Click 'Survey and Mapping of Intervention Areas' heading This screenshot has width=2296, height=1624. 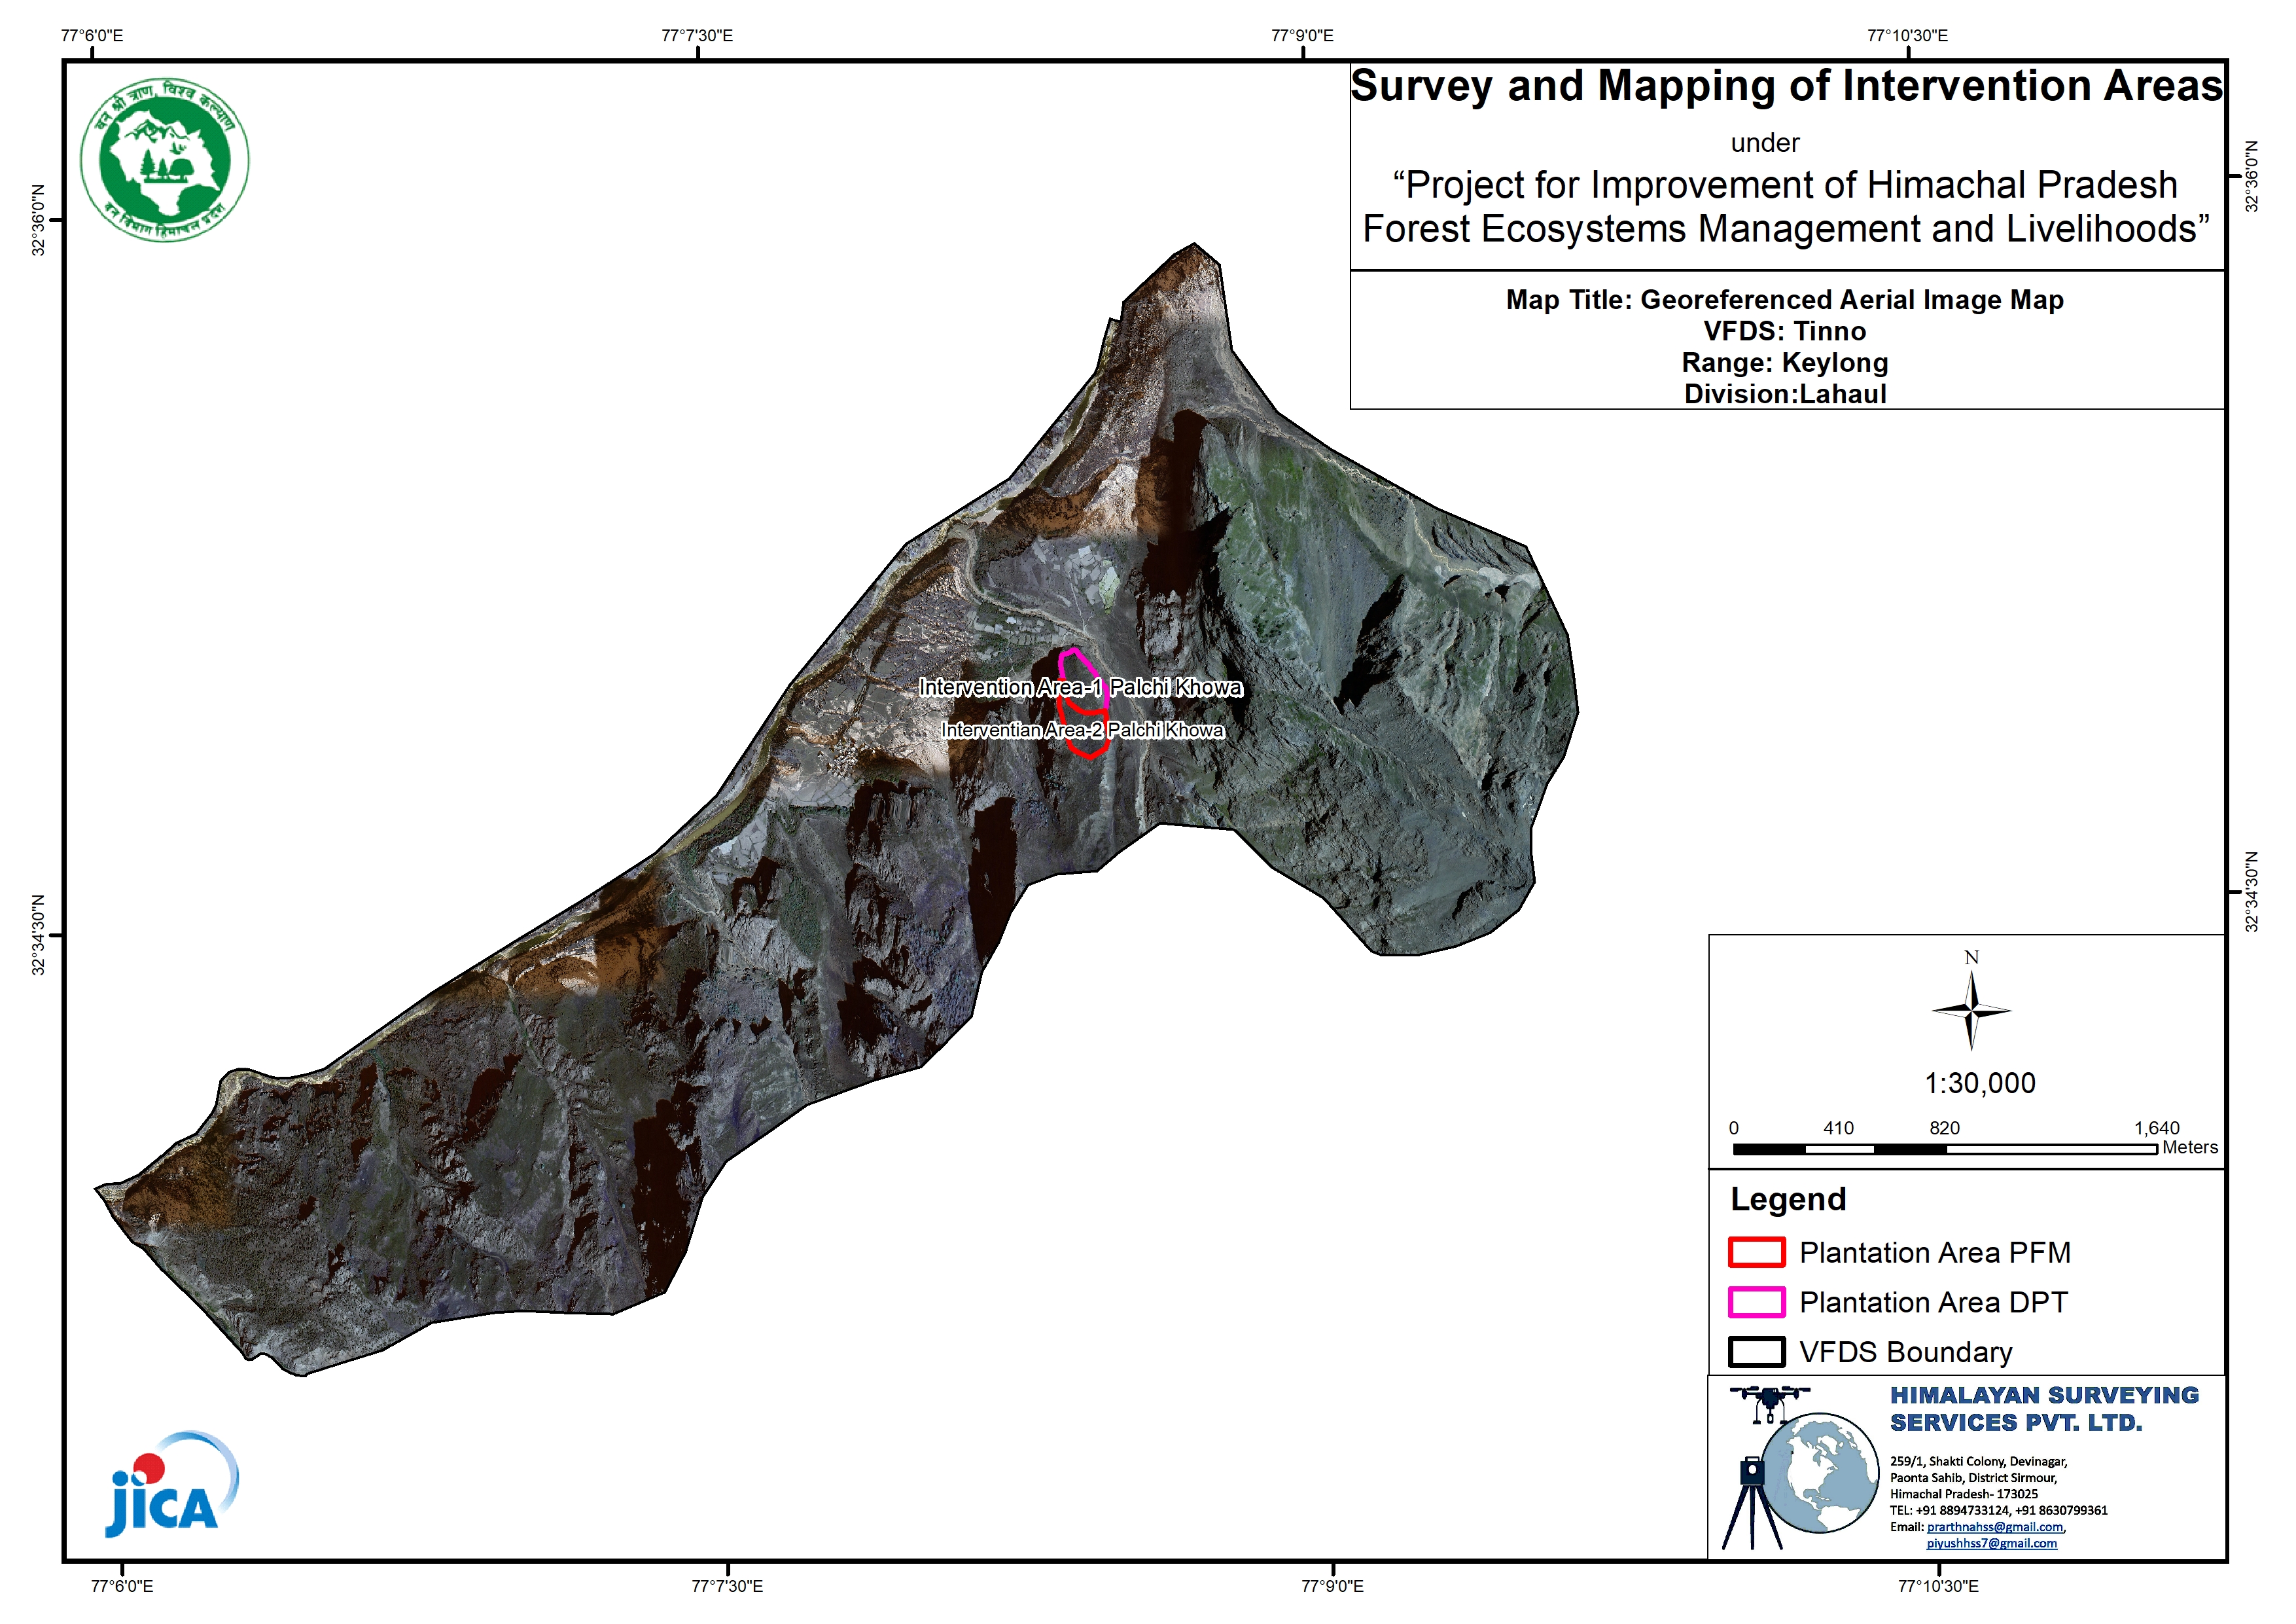[x=1787, y=86]
